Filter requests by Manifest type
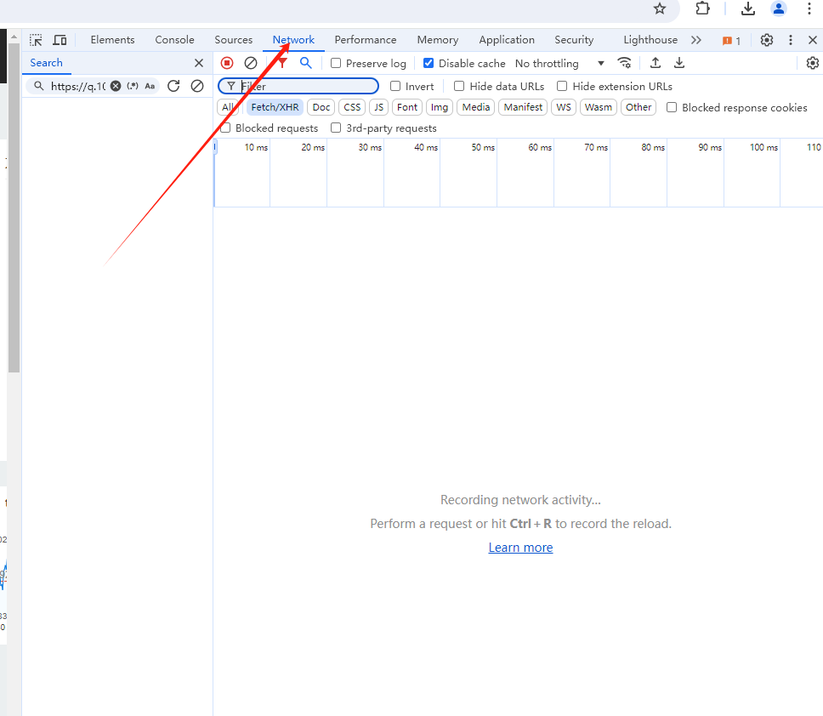823x716 pixels. tap(523, 107)
